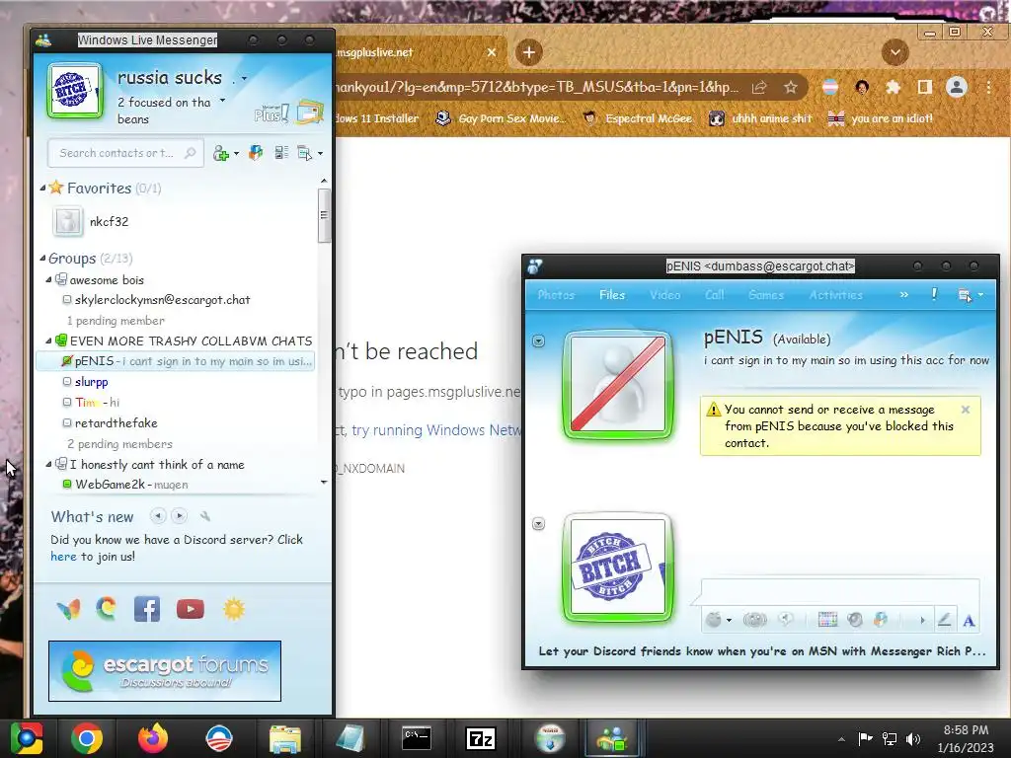This screenshot has height=758, width=1011.
Task: Click the block contact exclamation icon
Action: (934, 294)
